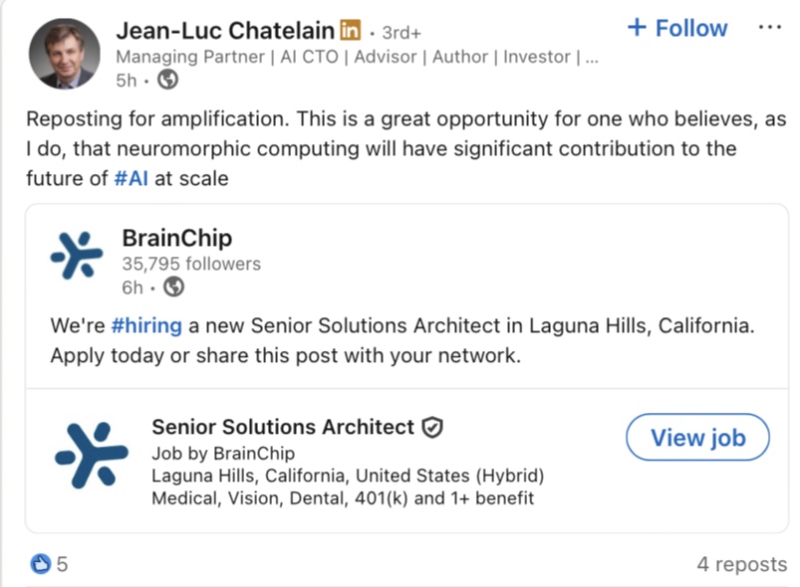The height and width of the screenshot is (587, 800).
Task: Open the BrainChip company page name
Action: point(176,238)
